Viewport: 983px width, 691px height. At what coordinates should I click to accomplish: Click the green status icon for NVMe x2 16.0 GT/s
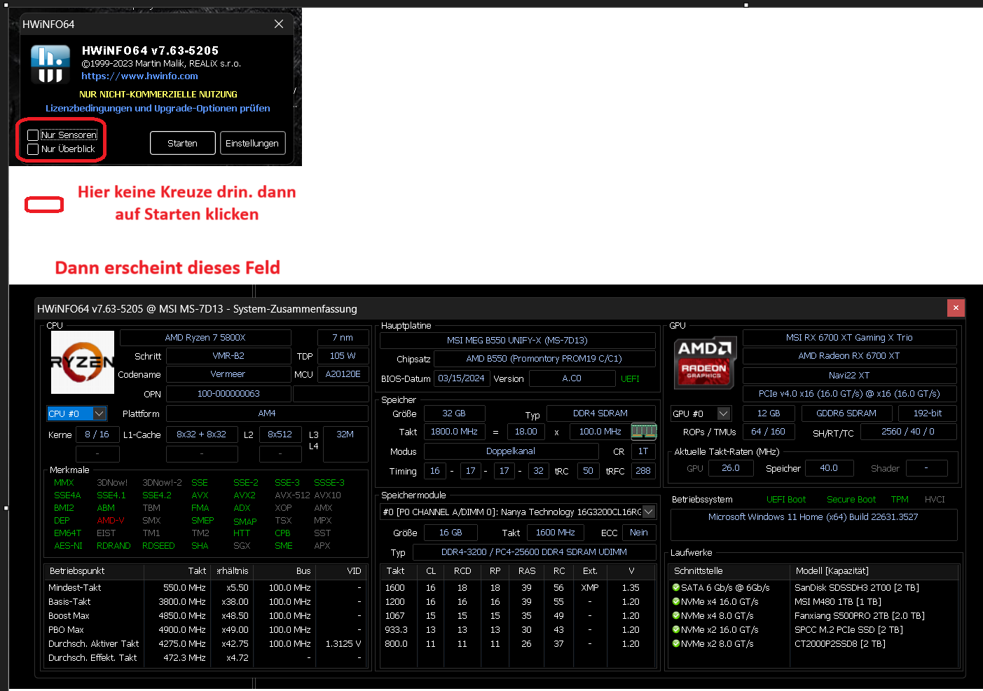click(676, 629)
